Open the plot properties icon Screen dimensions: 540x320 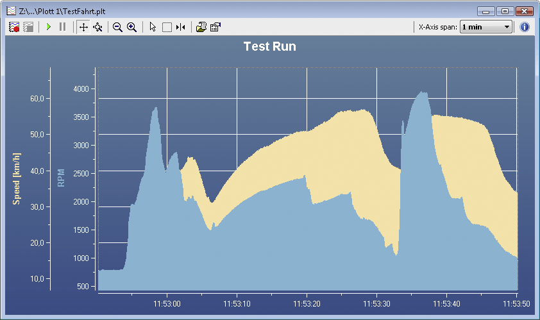215,27
